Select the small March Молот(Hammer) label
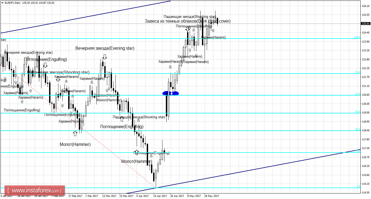 pos(109,100)
